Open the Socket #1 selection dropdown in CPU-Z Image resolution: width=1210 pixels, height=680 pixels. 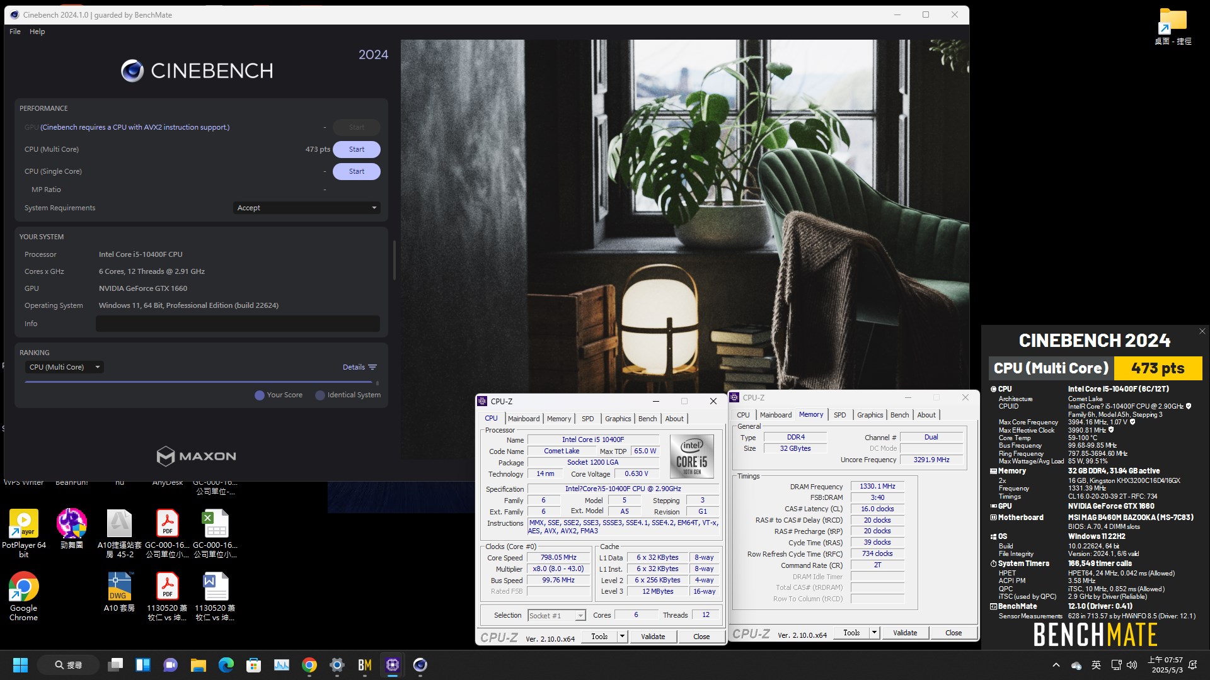(556, 615)
